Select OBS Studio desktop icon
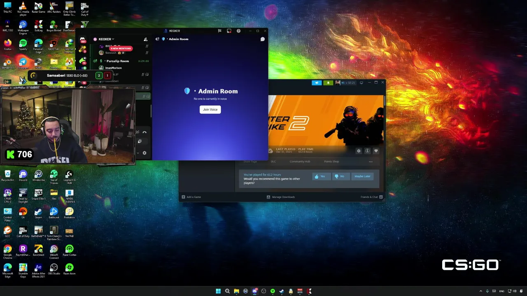Screen dimensions: 527x296 tap(54, 269)
